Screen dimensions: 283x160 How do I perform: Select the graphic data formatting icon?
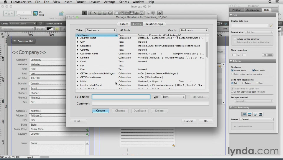coord(260,114)
